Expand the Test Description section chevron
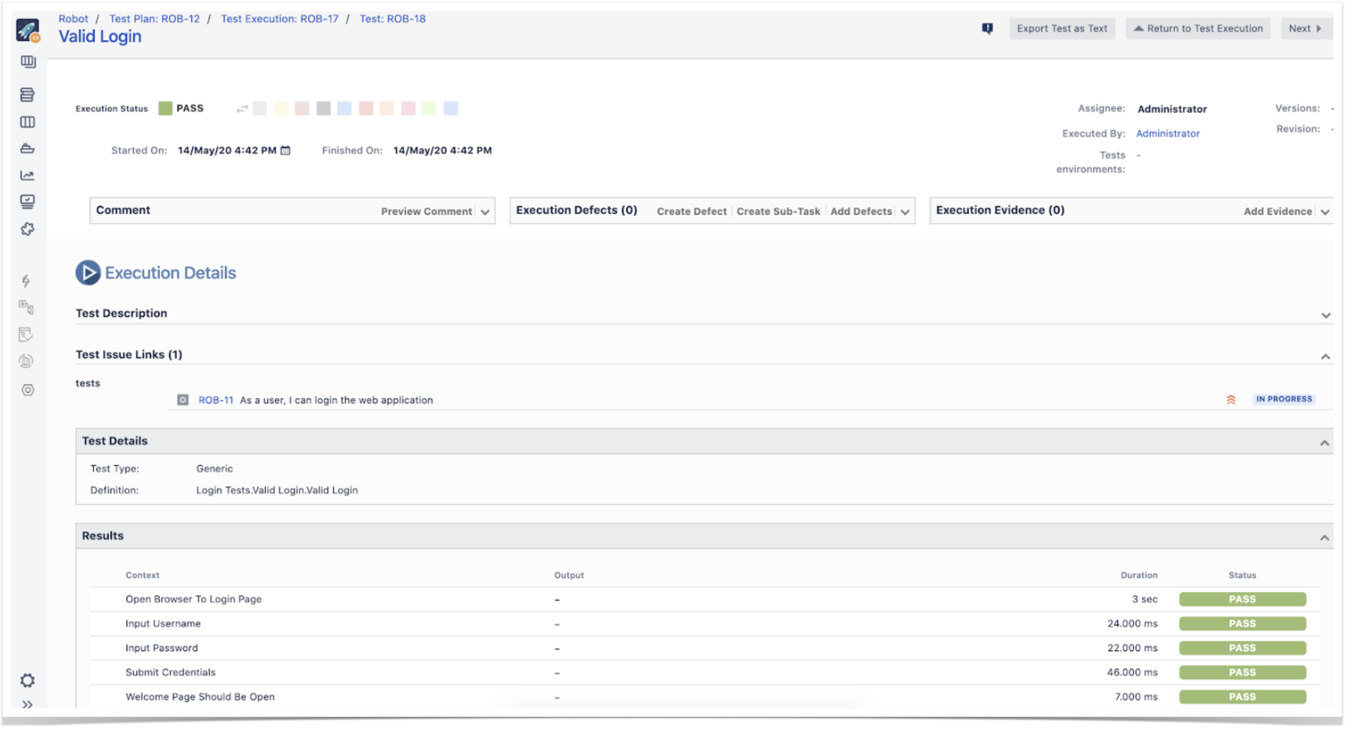Screen dimensions: 1348x729 tap(1326, 316)
